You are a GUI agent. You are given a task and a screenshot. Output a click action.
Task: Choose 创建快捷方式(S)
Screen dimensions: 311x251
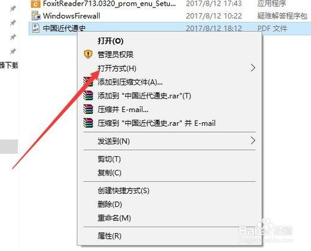tap(123, 191)
